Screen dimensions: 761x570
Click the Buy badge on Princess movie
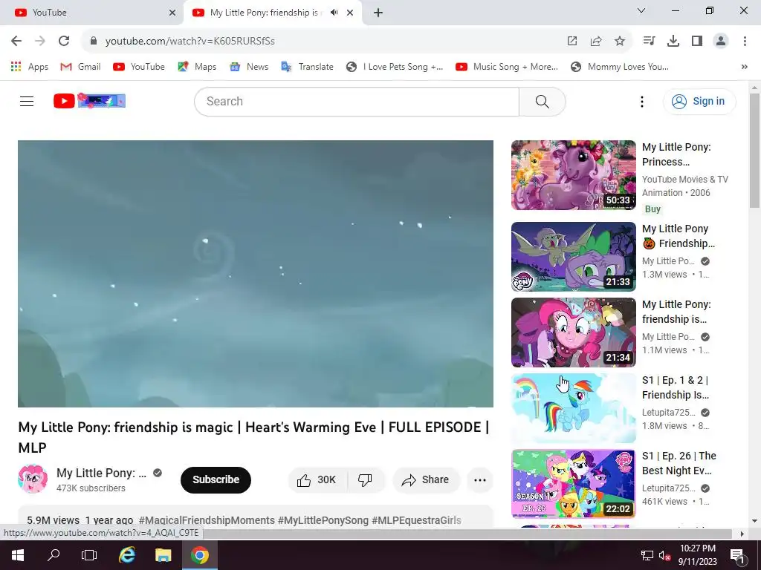652,209
